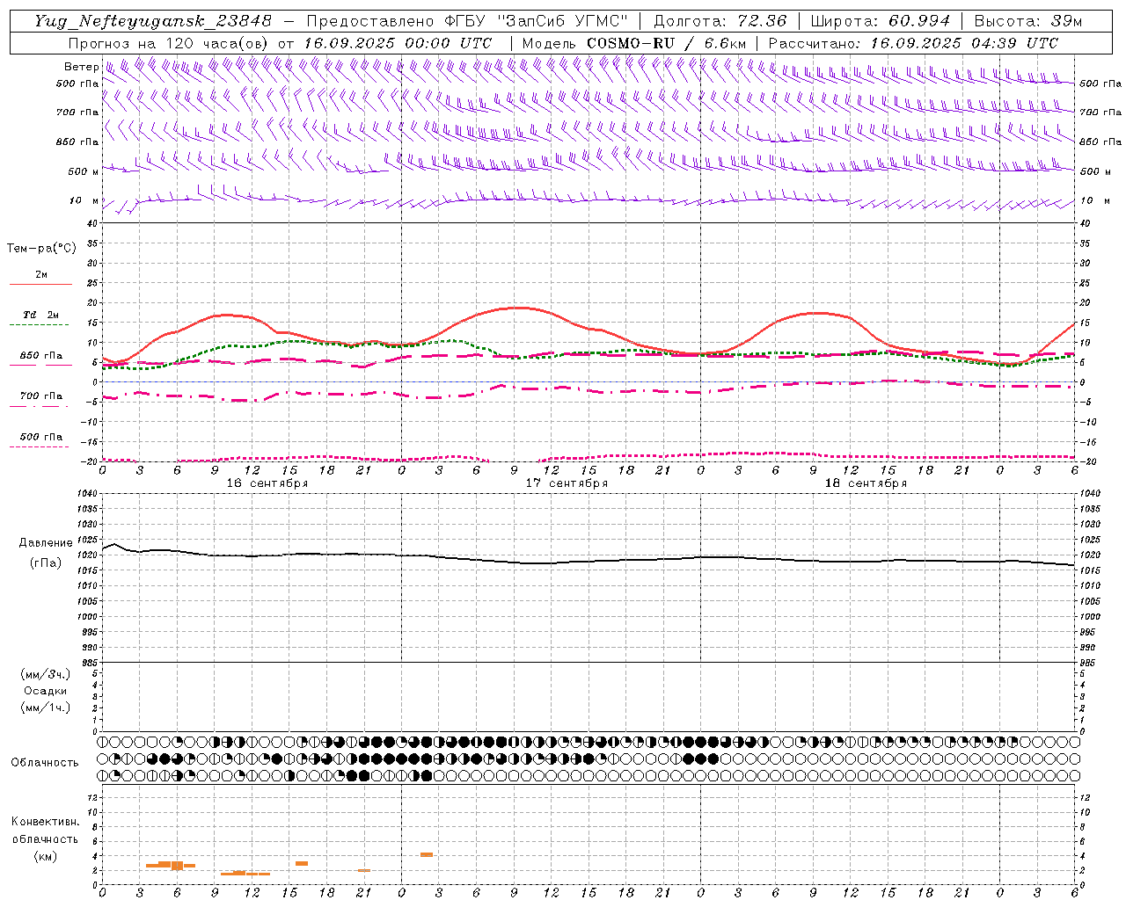Click the '(мм/3ч.)' precipitation unit label
Image resolution: width=1126 pixels, height=900 pixels.
click(x=45, y=674)
